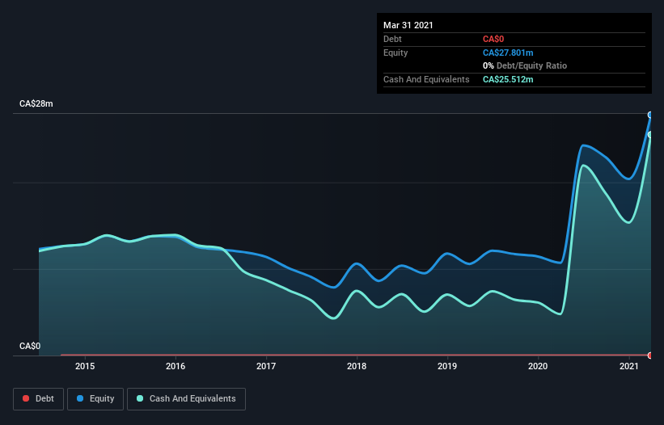The image size is (664, 425).
Task: Click the 2017 x-axis label
Action: [x=266, y=366]
